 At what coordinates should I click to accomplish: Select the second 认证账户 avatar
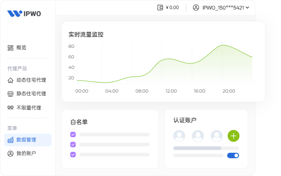pyautogui.click(x=198, y=136)
